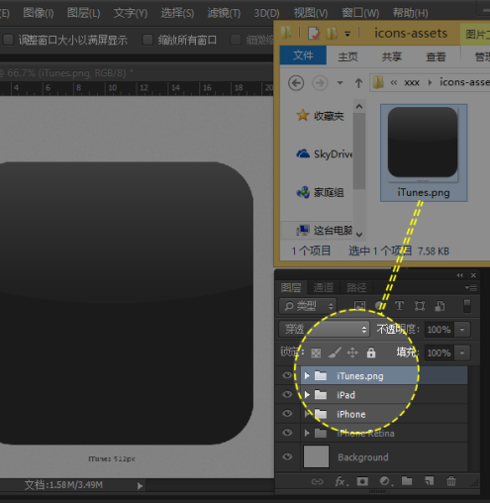Open the 文件 tab in Explorer

(x=303, y=55)
